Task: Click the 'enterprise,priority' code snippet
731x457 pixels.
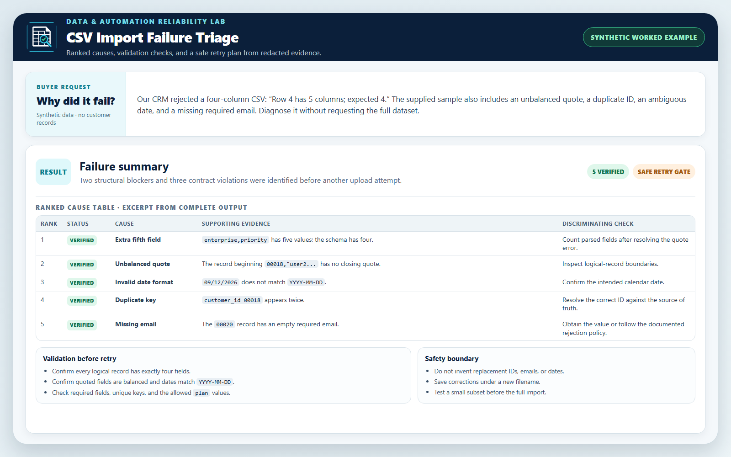Action: pyautogui.click(x=235, y=240)
